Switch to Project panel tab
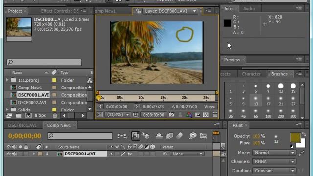Viewport: 313px width, 176px height. click(15, 11)
